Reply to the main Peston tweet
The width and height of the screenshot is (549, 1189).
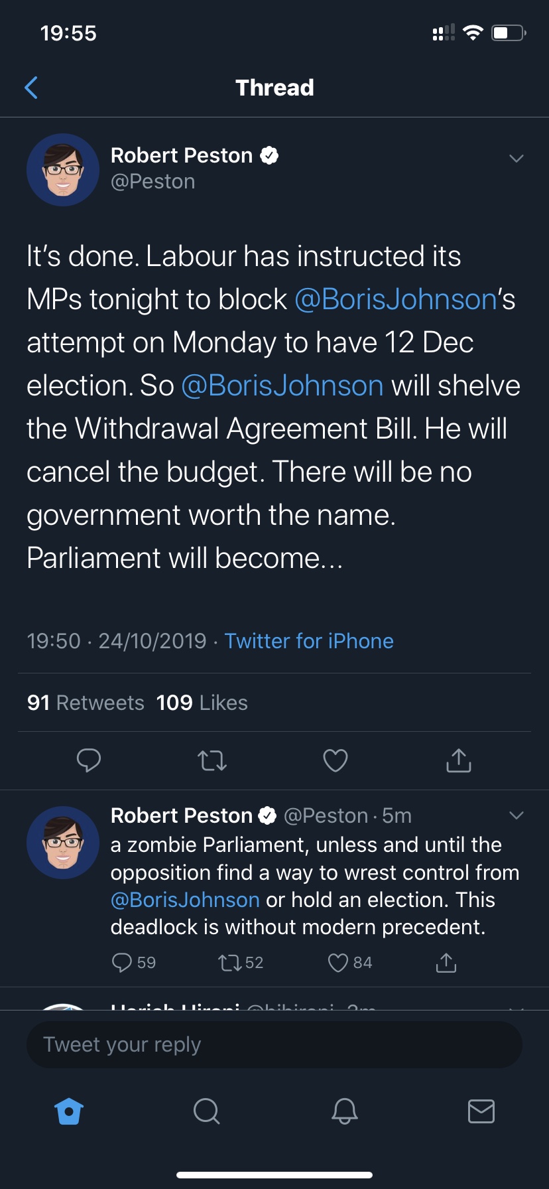tap(89, 760)
